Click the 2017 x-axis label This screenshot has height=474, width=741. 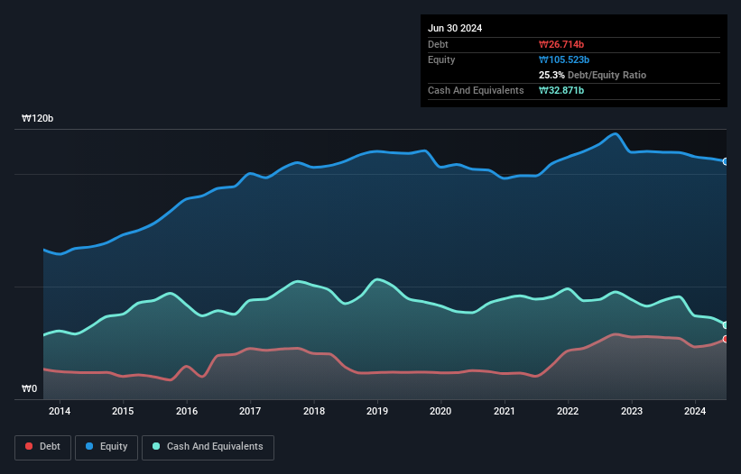coord(250,411)
